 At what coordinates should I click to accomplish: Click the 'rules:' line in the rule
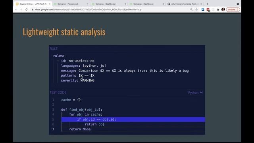(59, 56)
